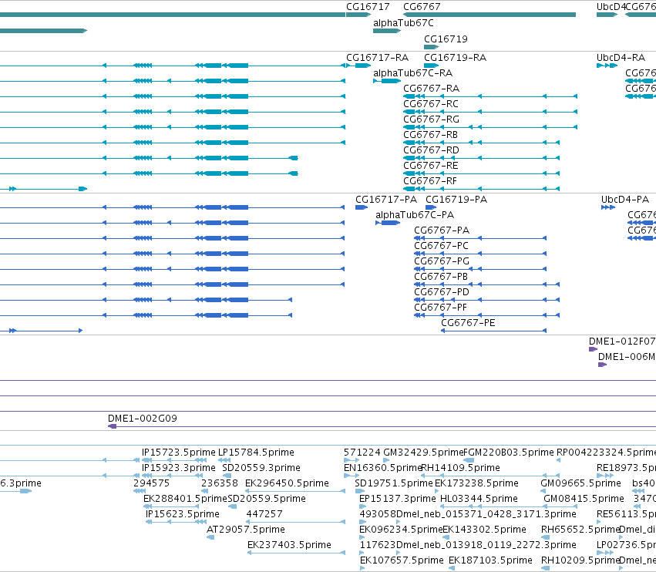
Task: Click the 117623 feature label
Action: click(378, 545)
